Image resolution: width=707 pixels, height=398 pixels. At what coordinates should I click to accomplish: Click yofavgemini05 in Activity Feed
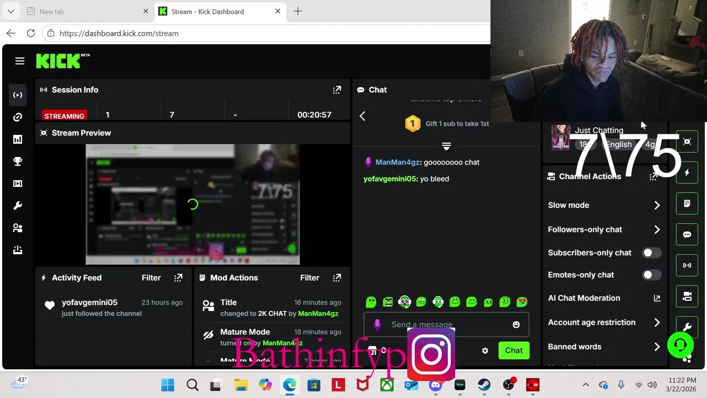pos(89,302)
